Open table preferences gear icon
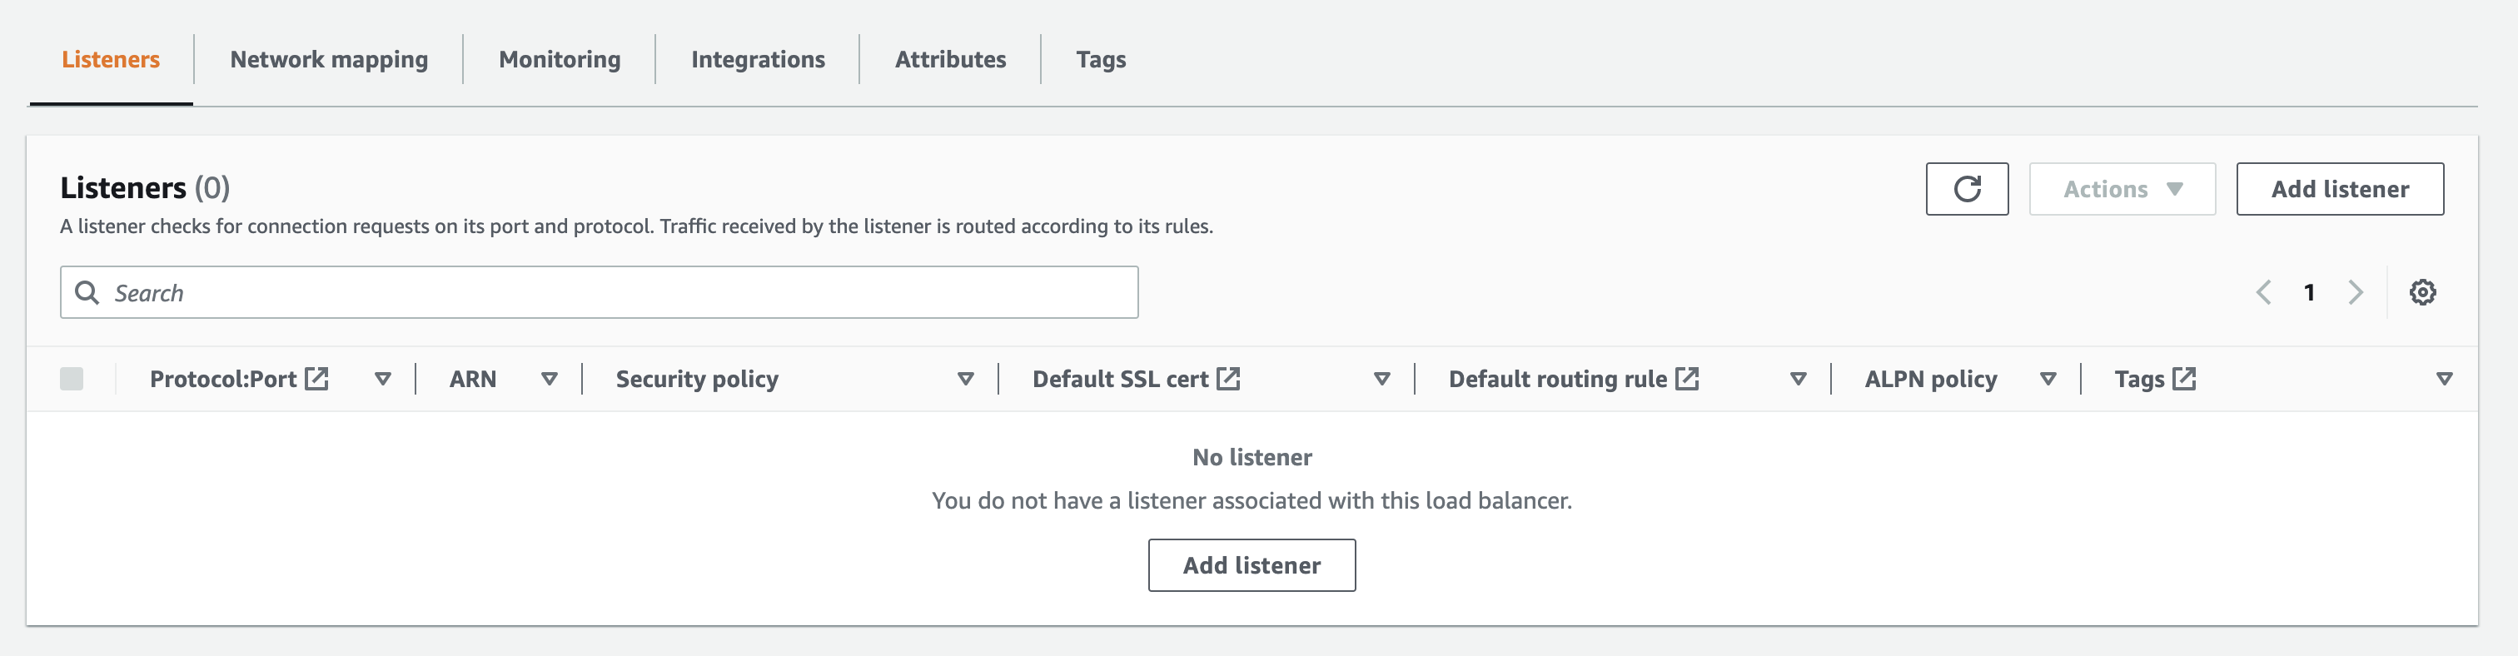The height and width of the screenshot is (656, 2518). pyautogui.click(x=2422, y=292)
